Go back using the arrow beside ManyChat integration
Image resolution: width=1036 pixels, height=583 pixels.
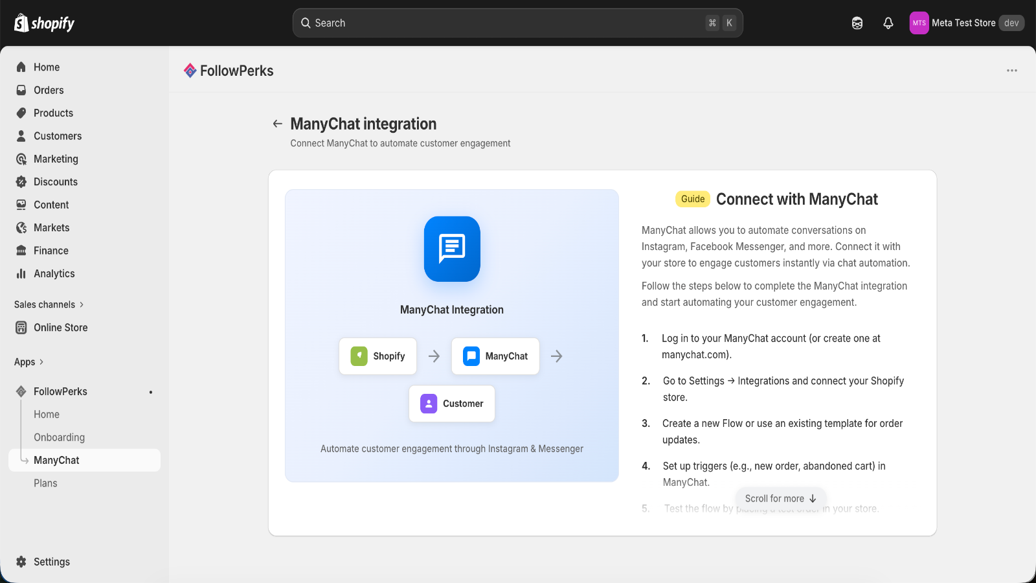[278, 124]
